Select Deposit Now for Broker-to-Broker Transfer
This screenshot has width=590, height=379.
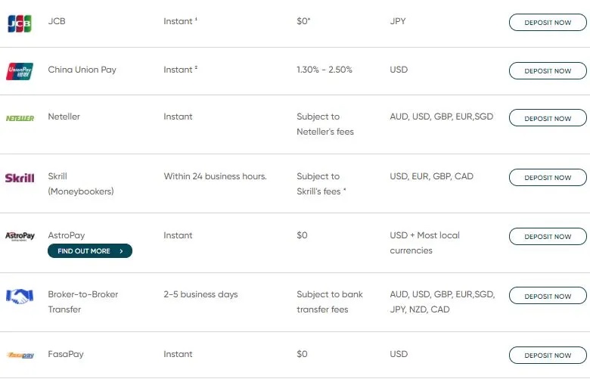click(548, 296)
